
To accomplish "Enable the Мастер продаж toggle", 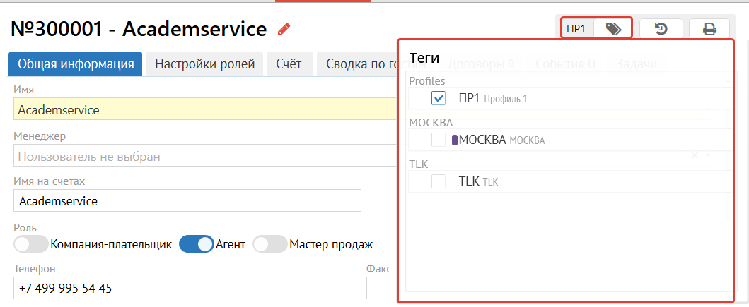I will click(x=269, y=244).
